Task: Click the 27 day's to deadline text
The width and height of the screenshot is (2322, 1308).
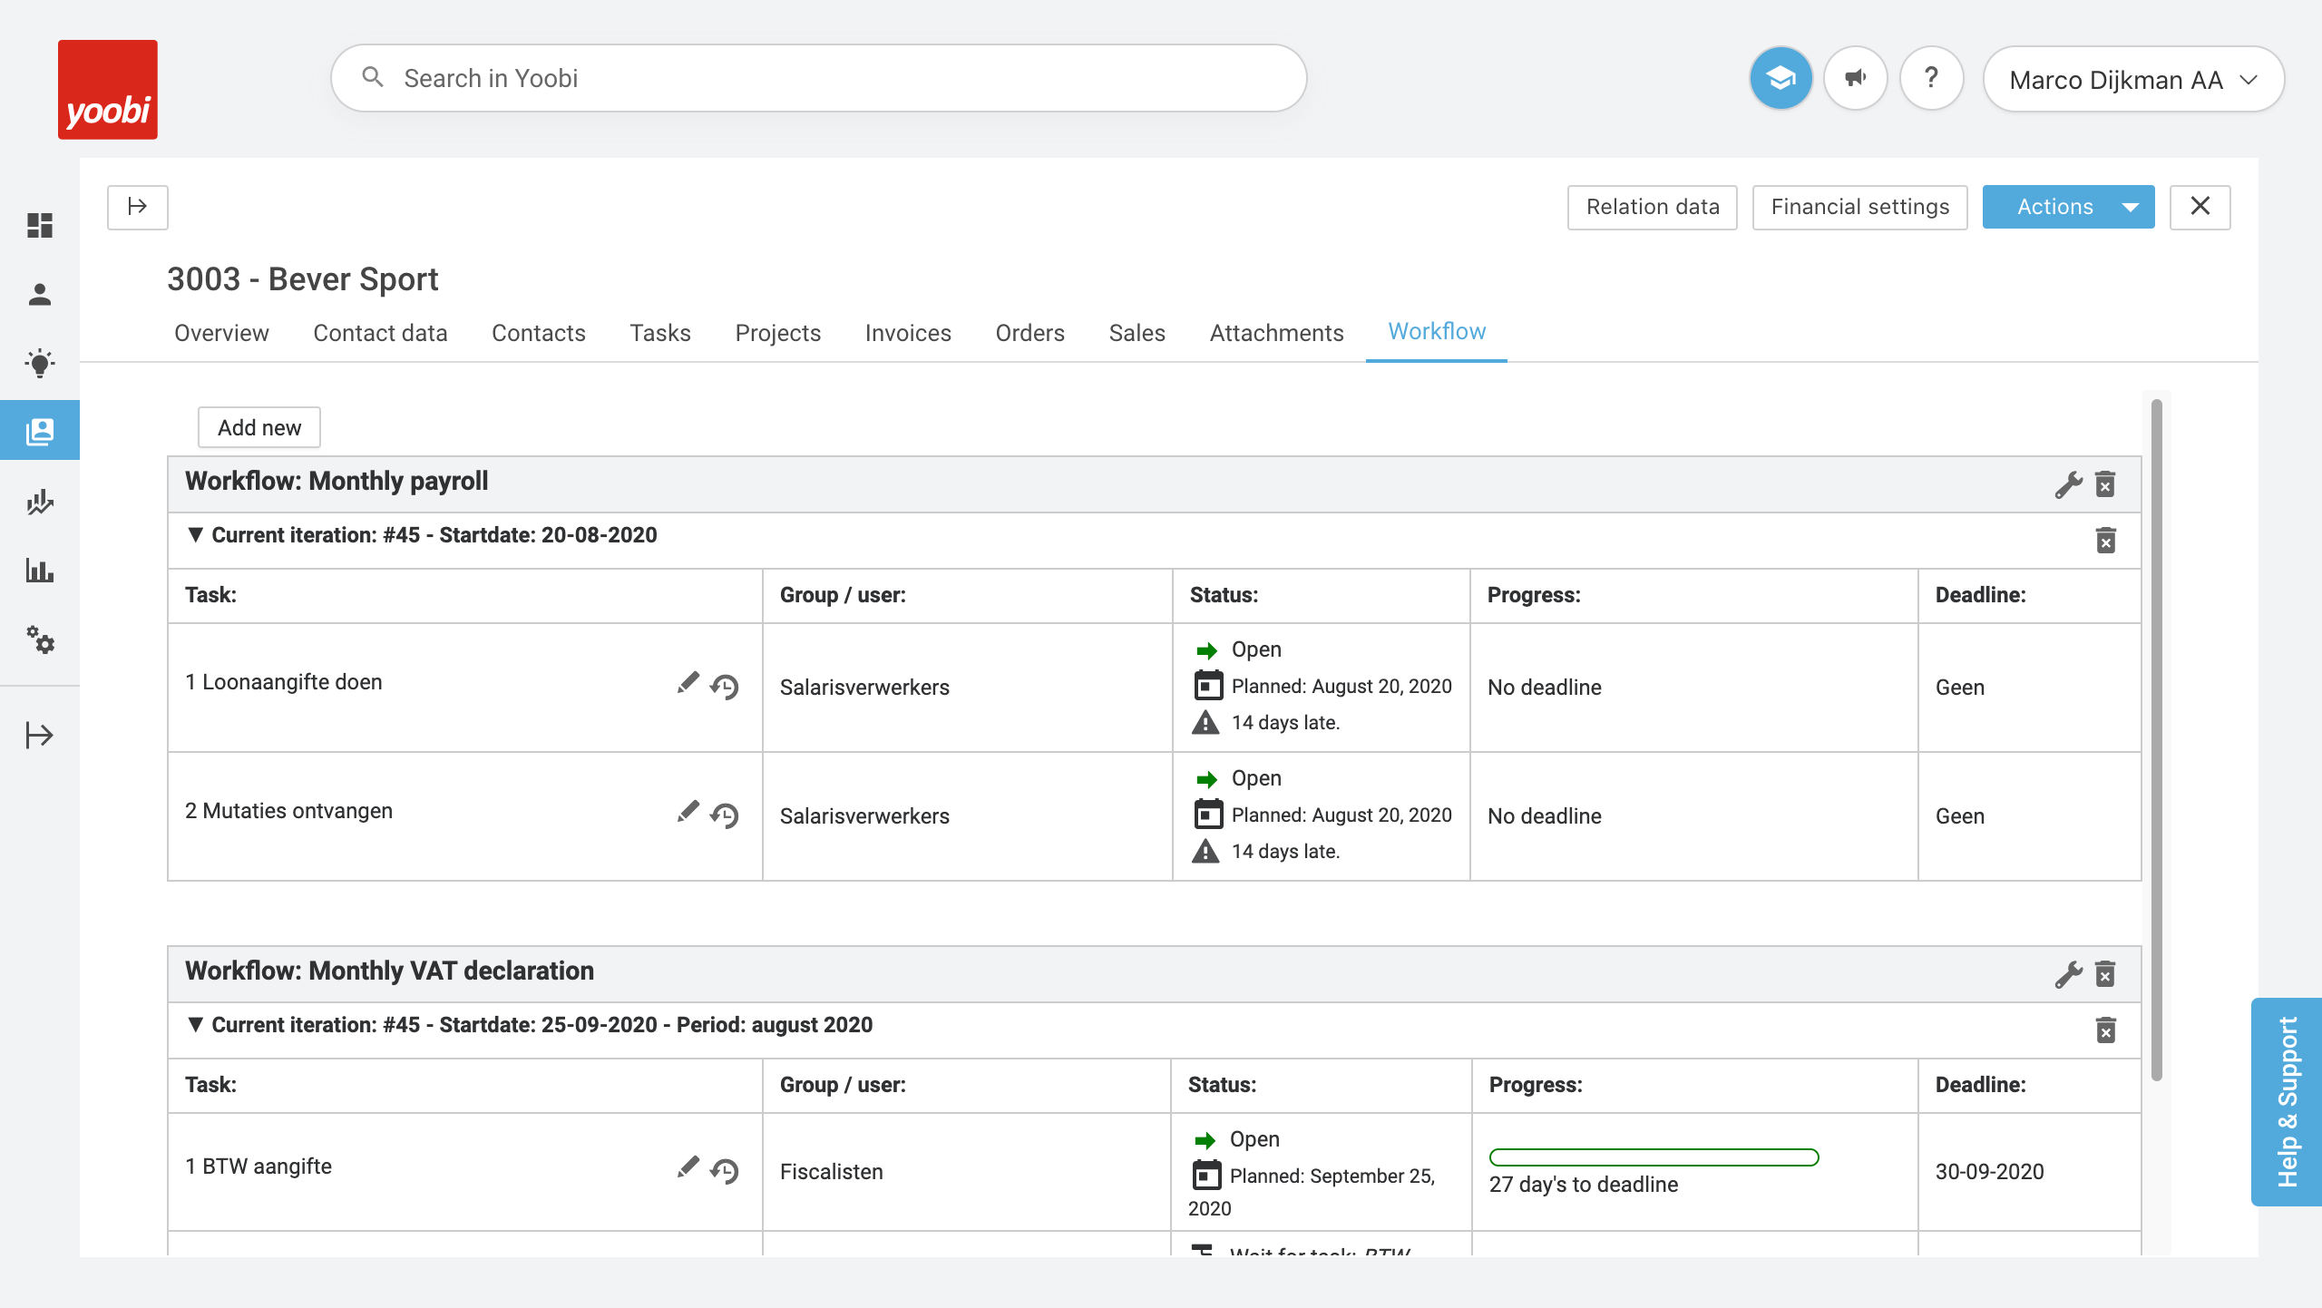Action: point(1584,1185)
